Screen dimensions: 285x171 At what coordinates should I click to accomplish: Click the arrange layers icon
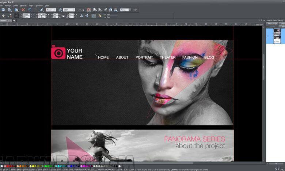[x=42, y=10]
